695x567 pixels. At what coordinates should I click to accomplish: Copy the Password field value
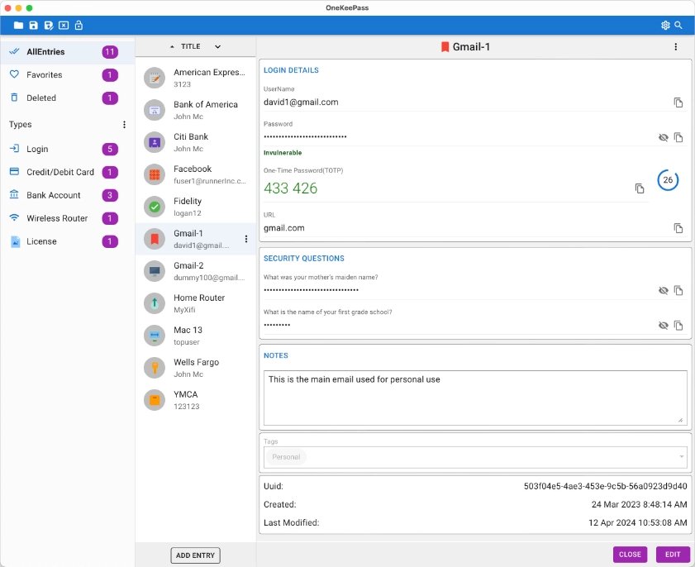tap(678, 137)
